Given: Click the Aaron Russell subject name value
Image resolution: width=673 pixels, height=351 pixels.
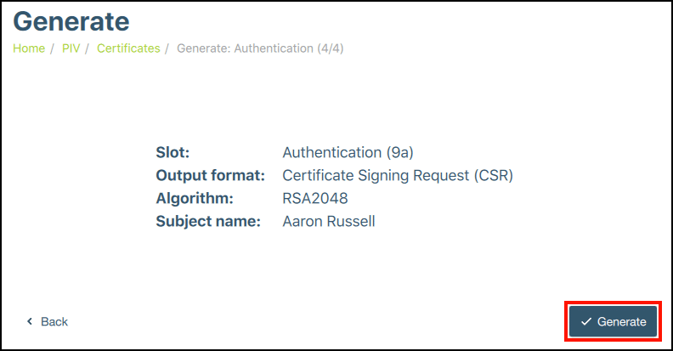Looking at the screenshot, I should pos(329,222).
